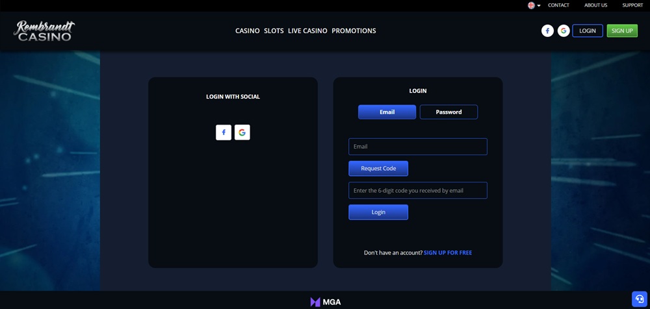The height and width of the screenshot is (309, 650).
Task: Click the green SIGN UP button
Action: pos(622,31)
